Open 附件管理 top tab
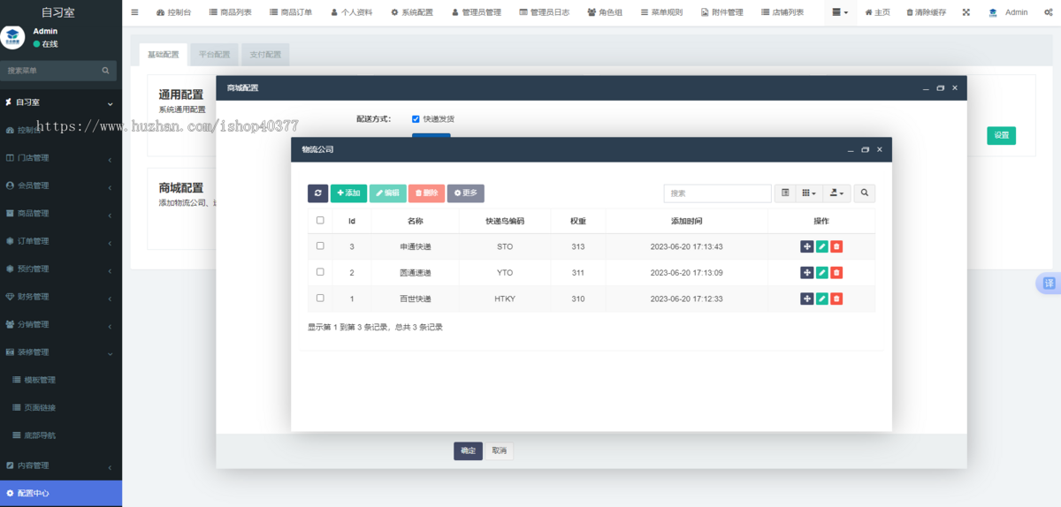This screenshot has height=507, width=1061. point(721,12)
